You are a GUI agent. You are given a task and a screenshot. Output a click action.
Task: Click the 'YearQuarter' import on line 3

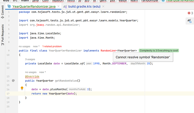[x=78, y=20]
